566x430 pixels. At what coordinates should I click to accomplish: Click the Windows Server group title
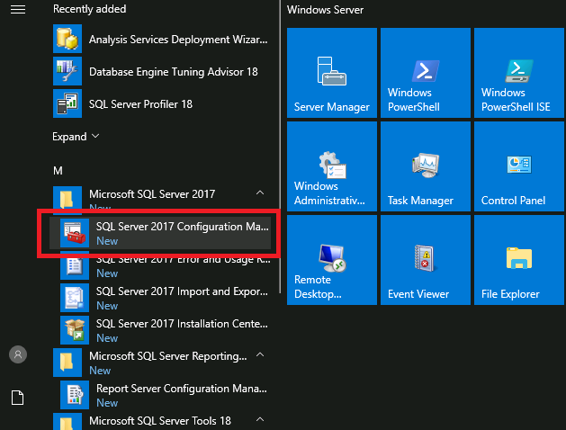325,10
